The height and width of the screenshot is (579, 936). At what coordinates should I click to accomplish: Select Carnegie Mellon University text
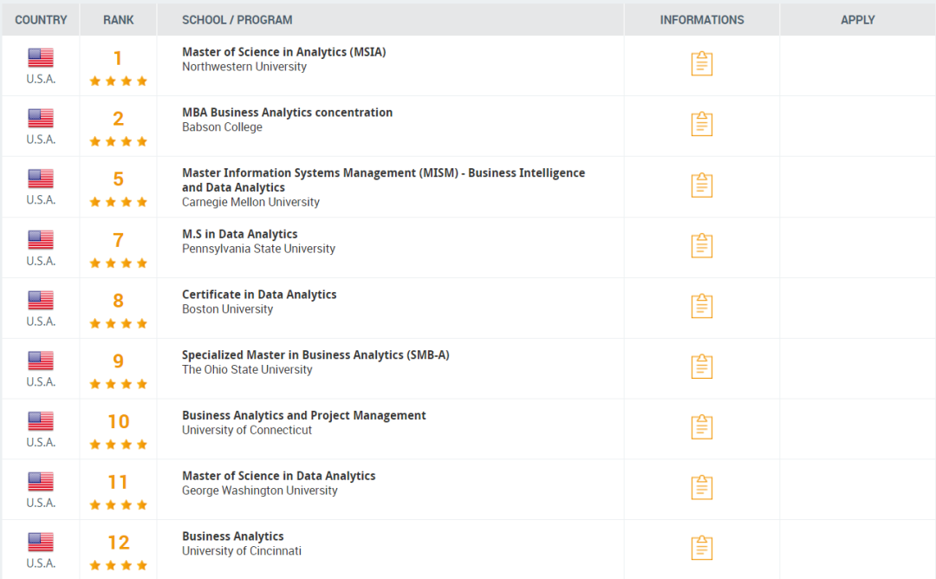(x=250, y=202)
